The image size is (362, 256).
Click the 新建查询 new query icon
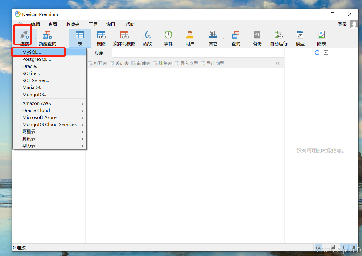point(47,36)
